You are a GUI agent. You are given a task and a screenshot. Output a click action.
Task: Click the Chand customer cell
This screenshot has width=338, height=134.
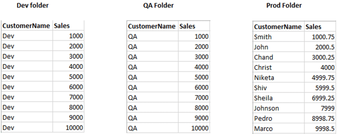pos(278,57)
